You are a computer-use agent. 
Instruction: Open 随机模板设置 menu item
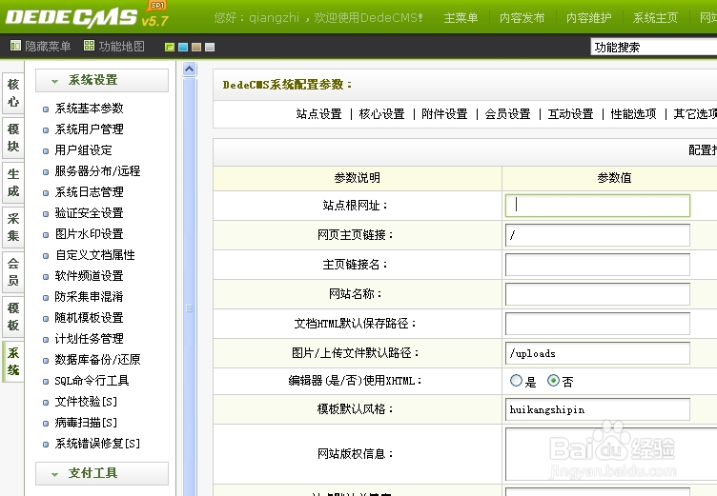[x=90, y=318]
